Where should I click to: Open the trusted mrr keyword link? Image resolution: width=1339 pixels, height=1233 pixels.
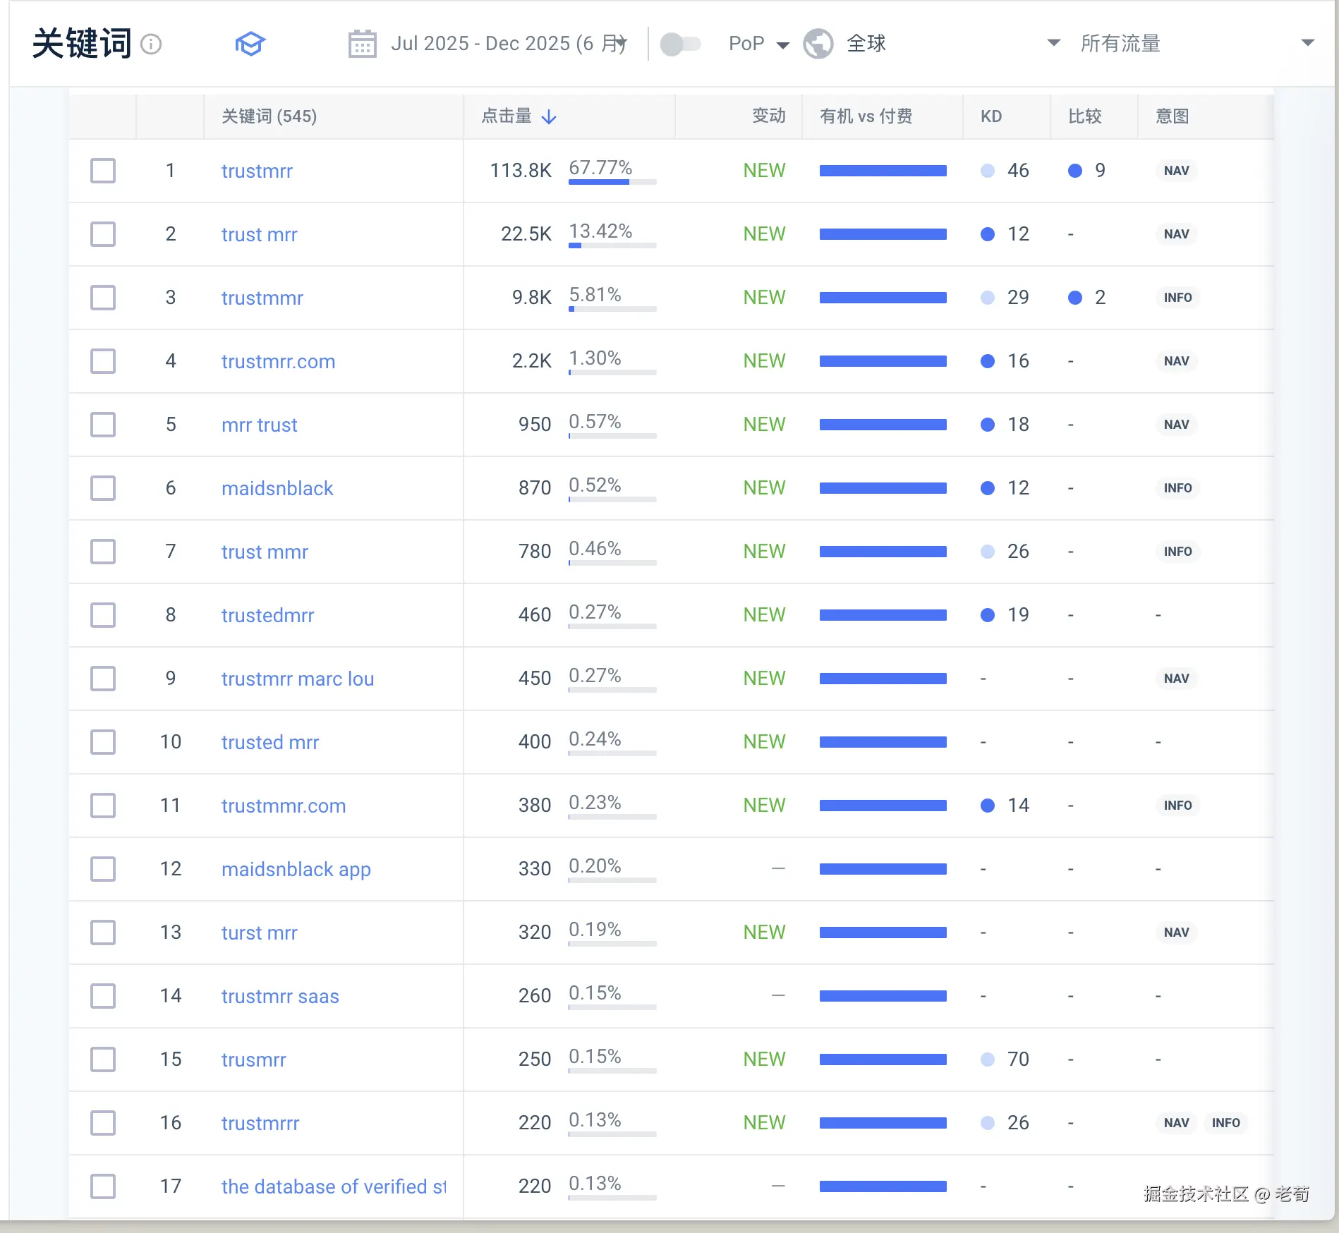pyautogui.click(x=270, y=743)
